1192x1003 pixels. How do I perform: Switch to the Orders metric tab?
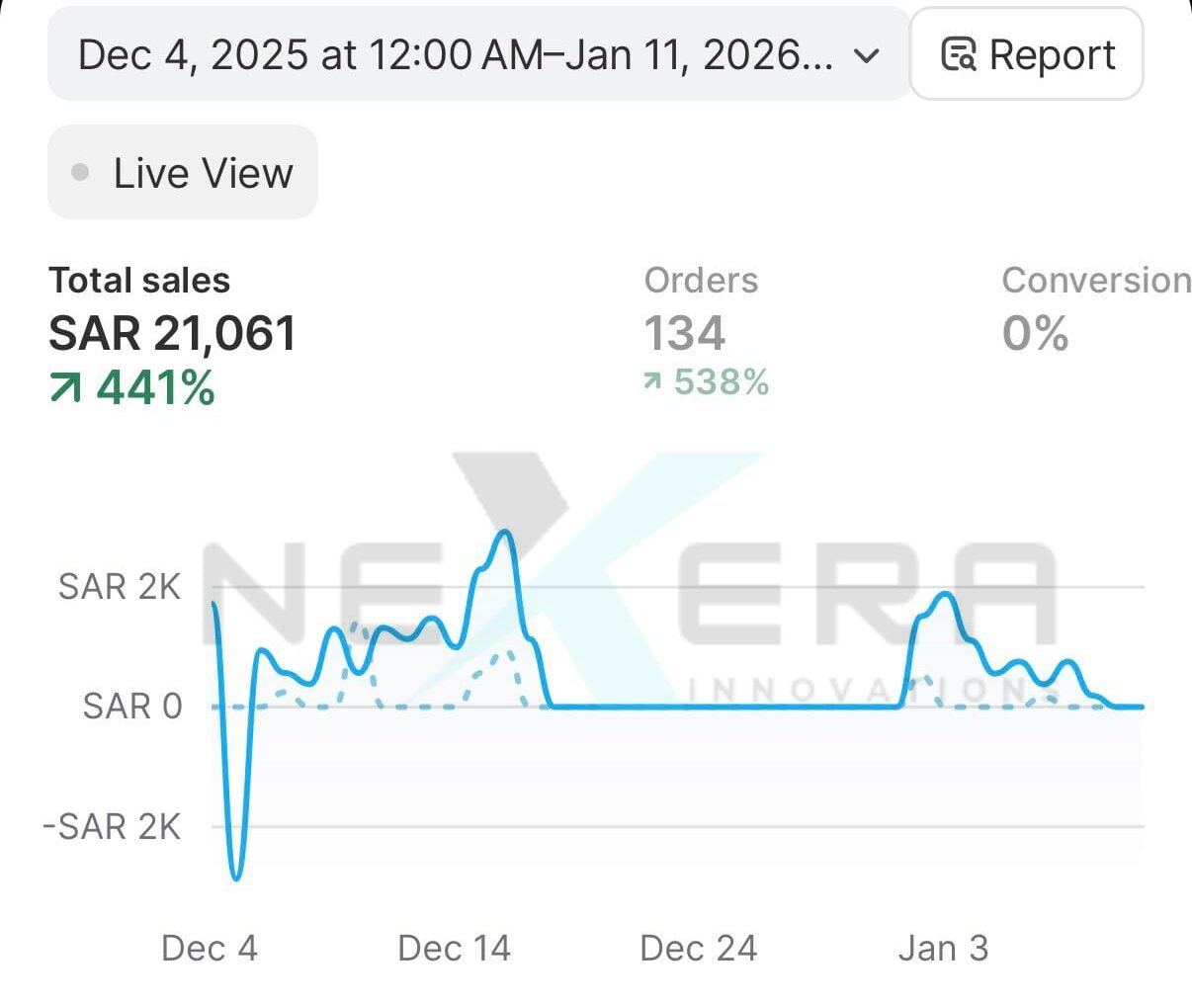701,281
